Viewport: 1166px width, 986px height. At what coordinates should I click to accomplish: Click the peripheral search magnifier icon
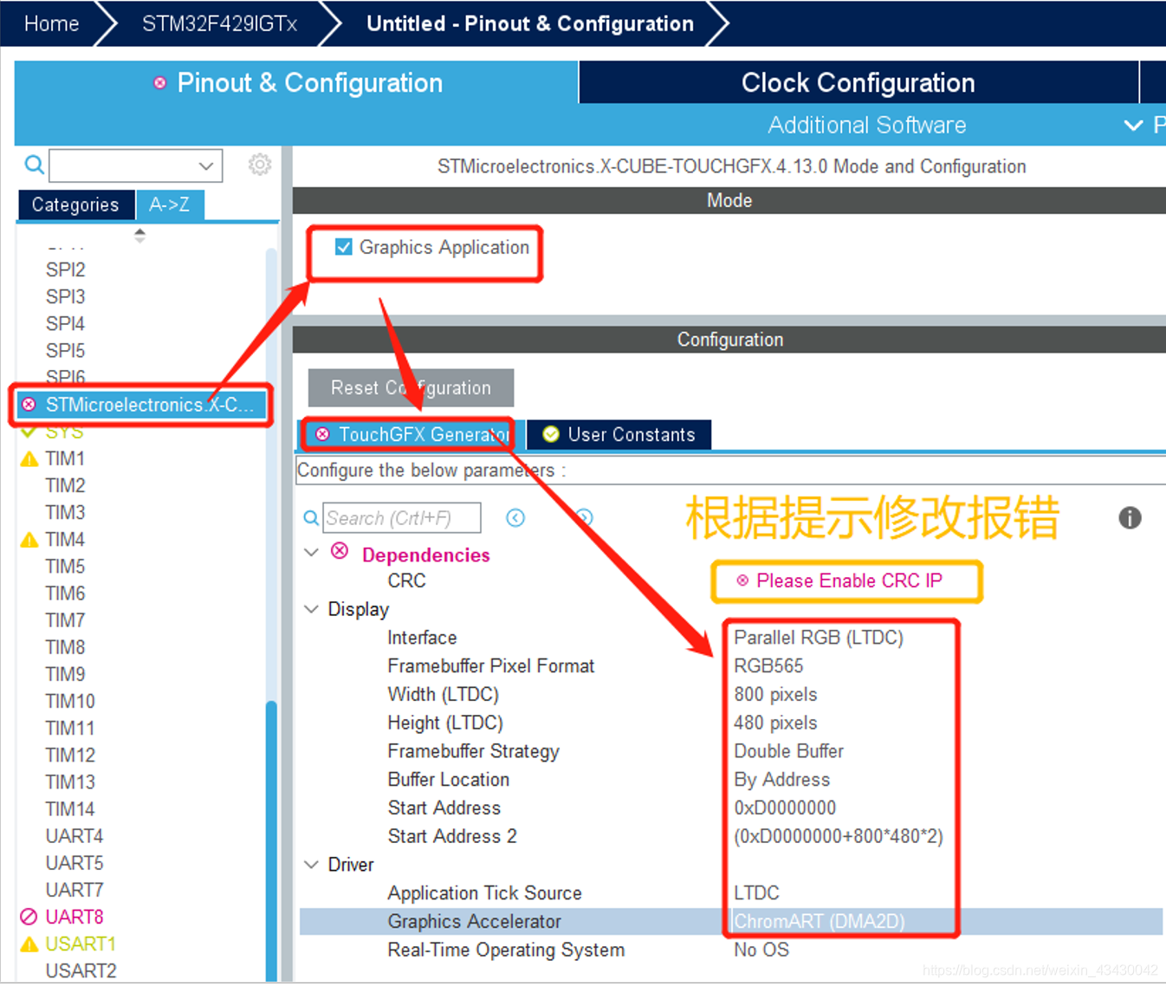(34, 165)
